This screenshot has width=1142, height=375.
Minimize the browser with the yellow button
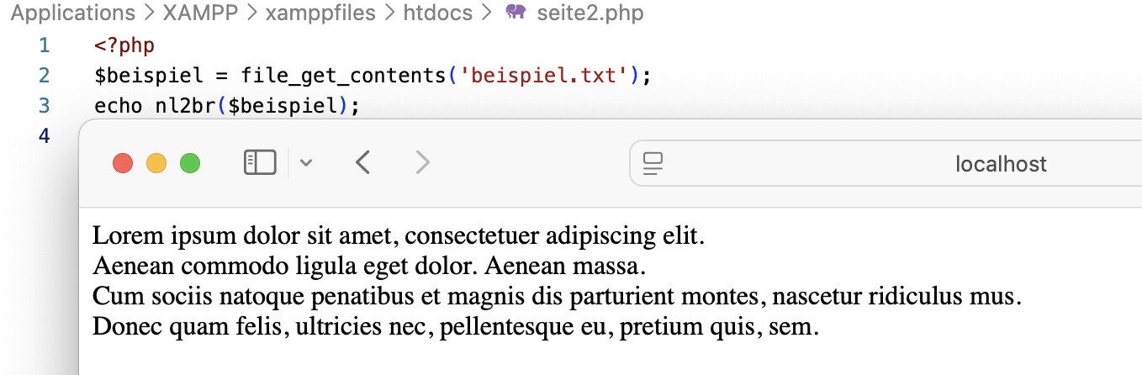click(156, 163)
